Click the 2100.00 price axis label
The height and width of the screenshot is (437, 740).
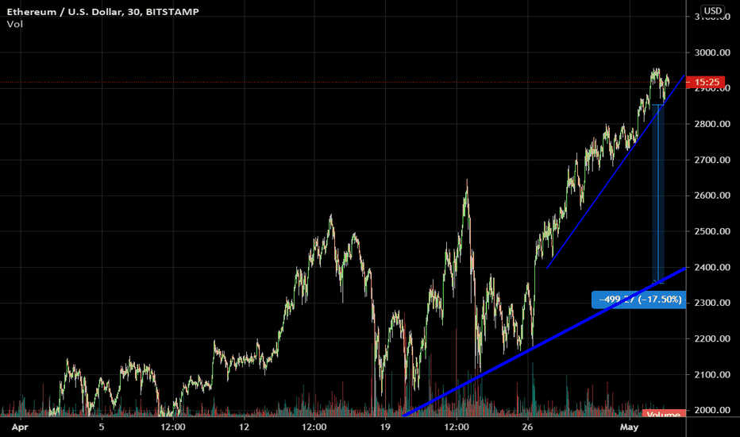coord(712,375)
